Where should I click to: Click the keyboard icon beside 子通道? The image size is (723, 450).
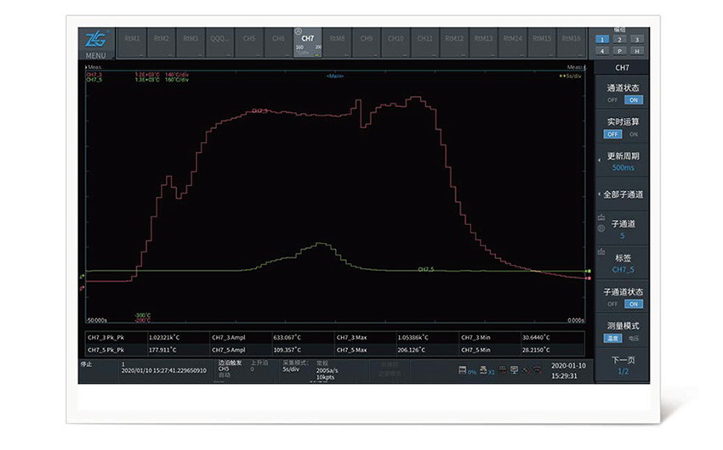click(x=601, y=217)
